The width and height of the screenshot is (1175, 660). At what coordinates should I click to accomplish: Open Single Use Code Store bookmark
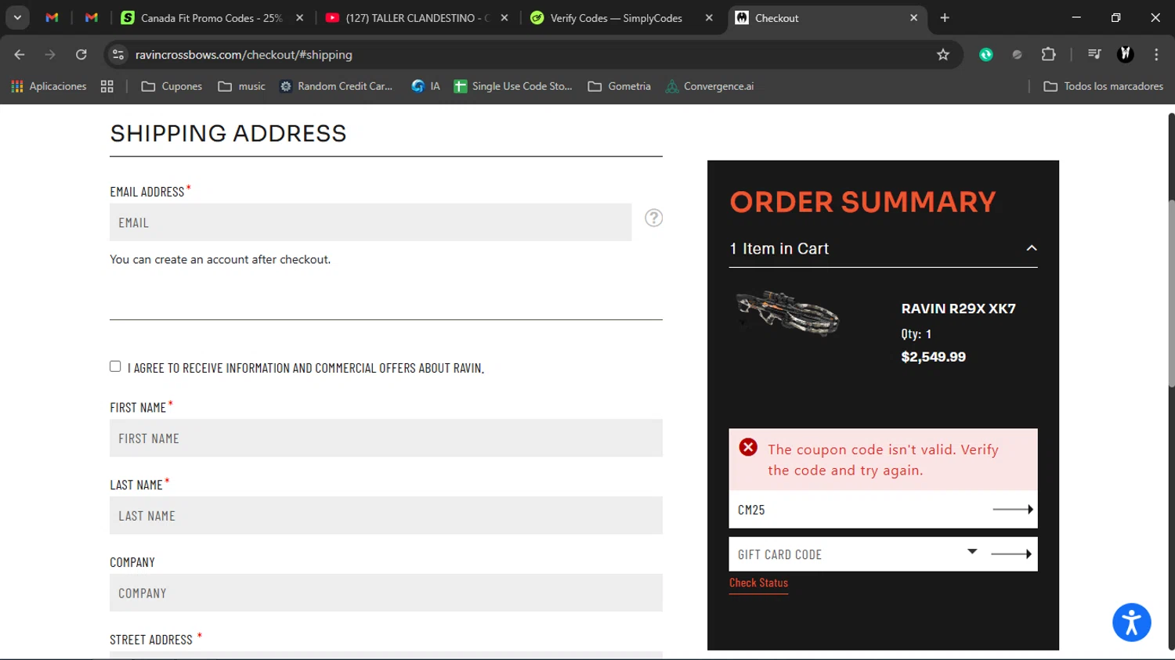coord(513,86)
